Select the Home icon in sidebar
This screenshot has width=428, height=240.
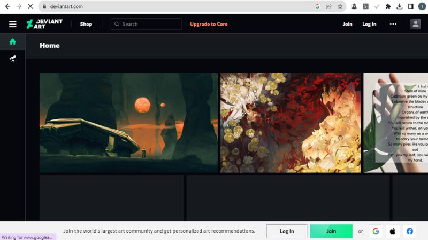click(12, 42)
